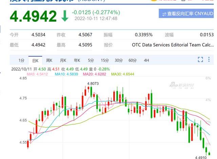The height and width of the screenshot is (159, 217).
Task: Select the 年K yearly tab
Action: 77,60
